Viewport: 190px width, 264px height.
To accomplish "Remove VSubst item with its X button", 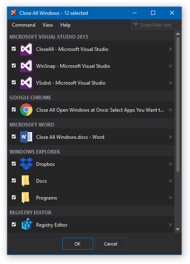I will pyautogui.click(x=170, y=83).
